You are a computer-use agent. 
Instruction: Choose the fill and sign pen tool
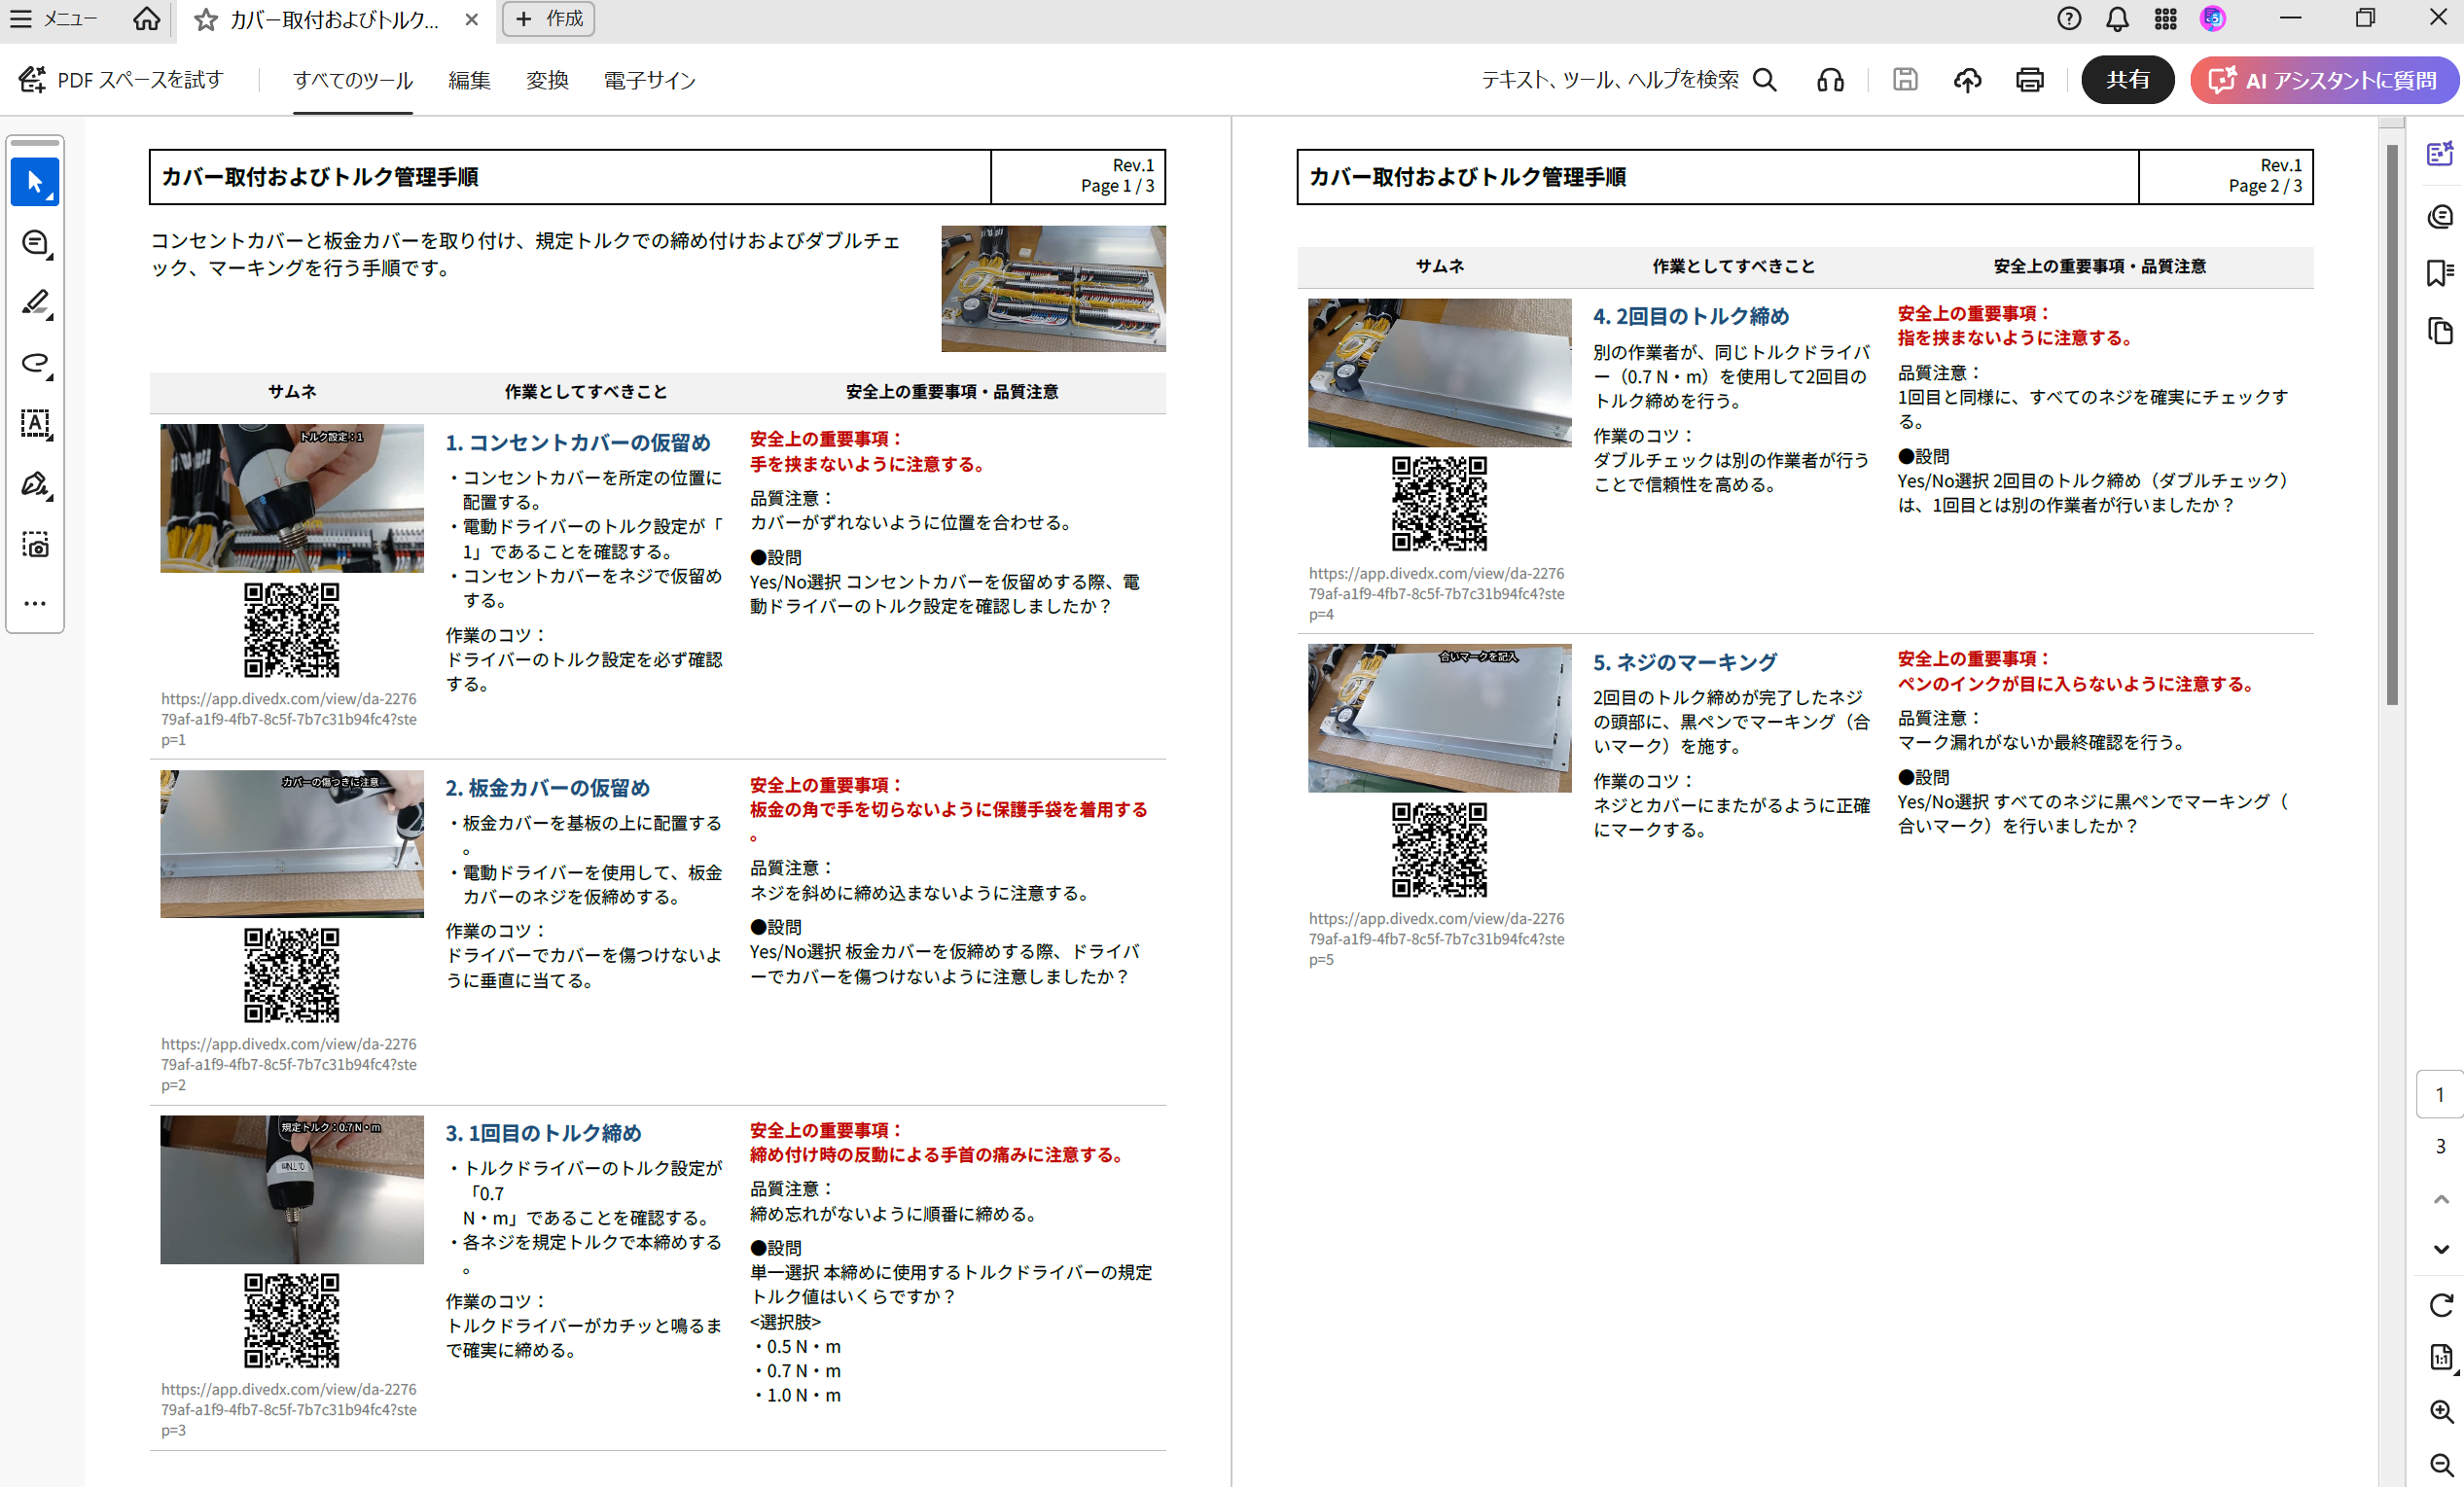(35, 484)
